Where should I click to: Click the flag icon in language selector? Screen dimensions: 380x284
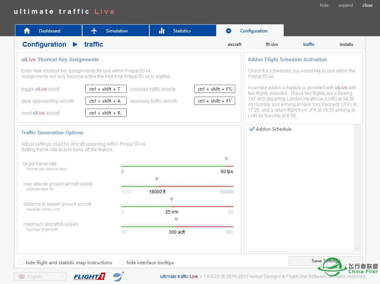tap(22, 277)
